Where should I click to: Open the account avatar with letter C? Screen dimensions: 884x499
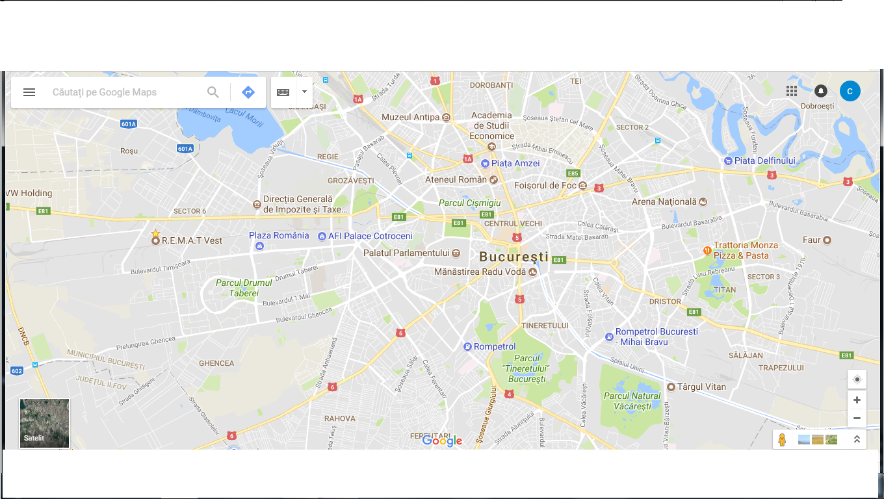pyautogui.click(x=850, y=92)
